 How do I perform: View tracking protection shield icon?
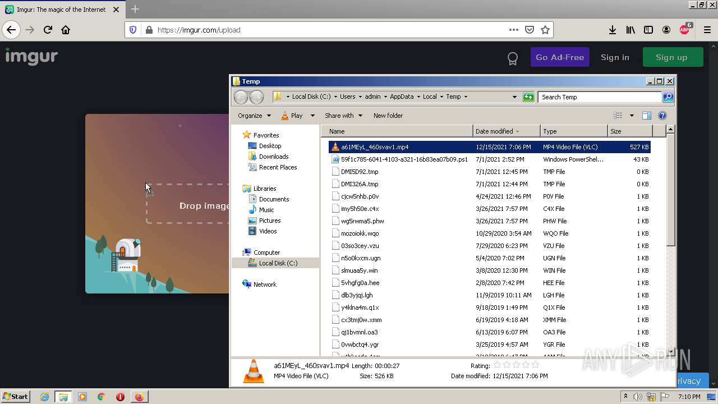click(x=133, y=30)
